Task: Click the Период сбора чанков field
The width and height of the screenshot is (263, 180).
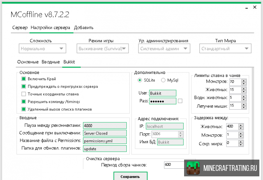Action: point(174,165)
